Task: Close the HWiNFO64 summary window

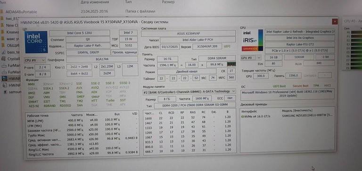Action: click(335, 22)
